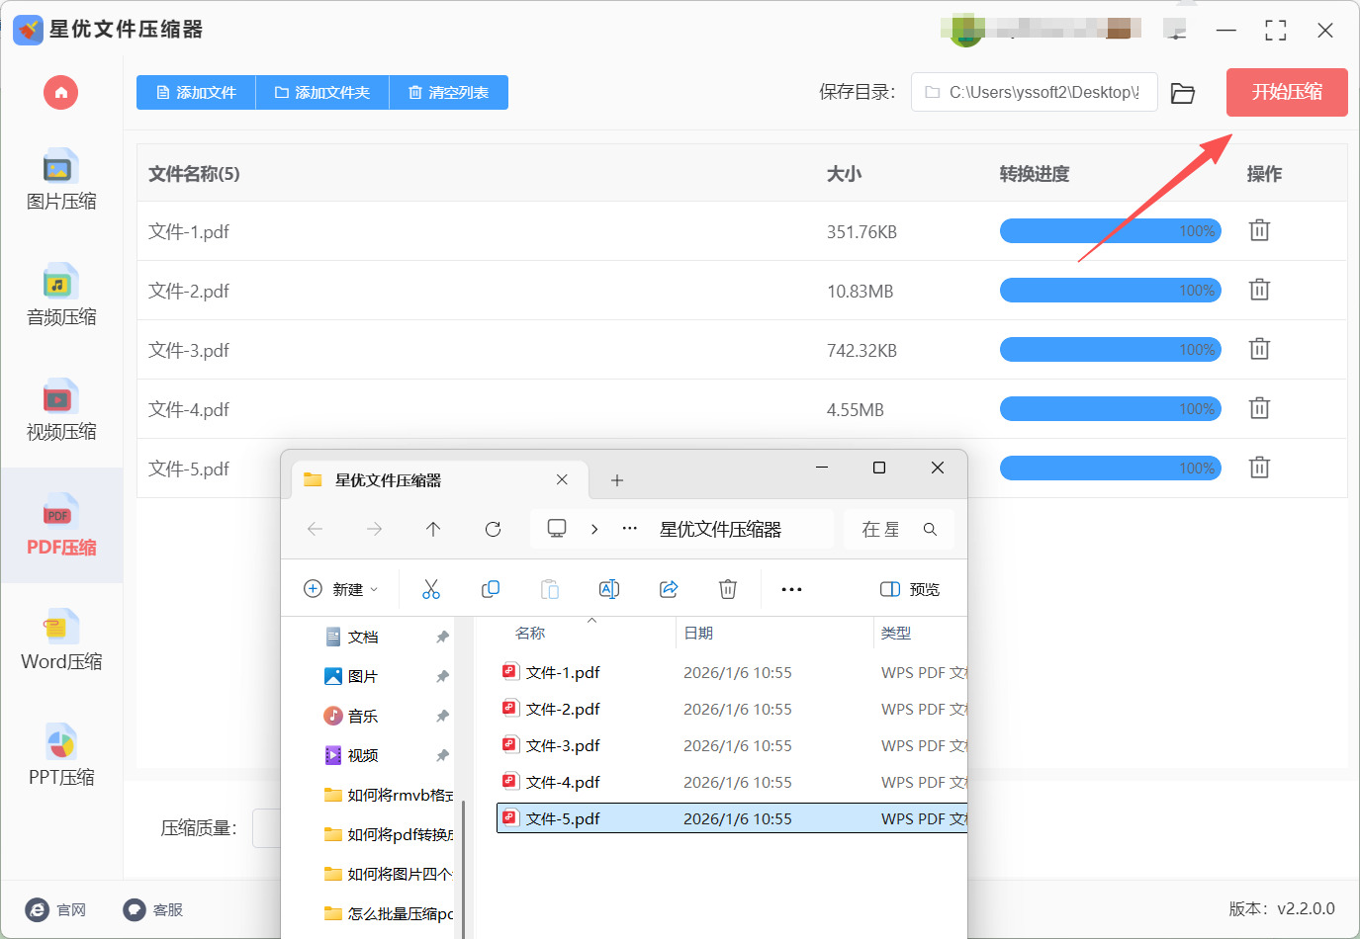Switch to 音频压缩 audio compression
The width and height of the screenshot is (1360, 939).
[61, 296]
